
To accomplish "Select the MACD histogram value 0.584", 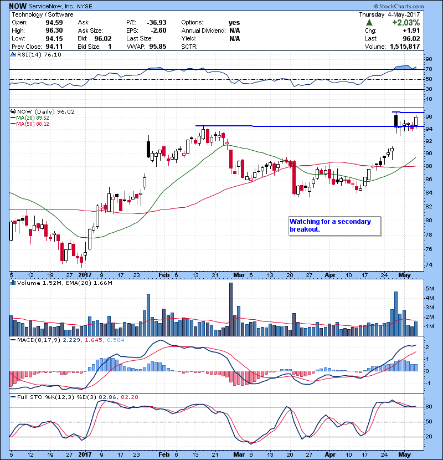I will tap(116, 340).
